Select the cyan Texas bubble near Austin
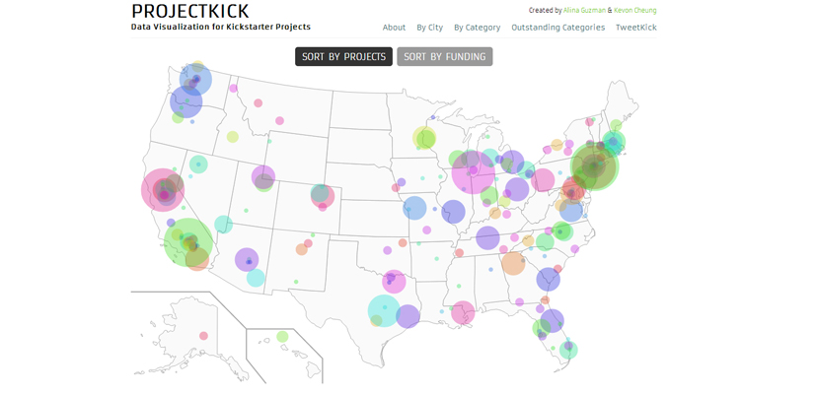Screen dimensions: 817x394 pos(383,311)
